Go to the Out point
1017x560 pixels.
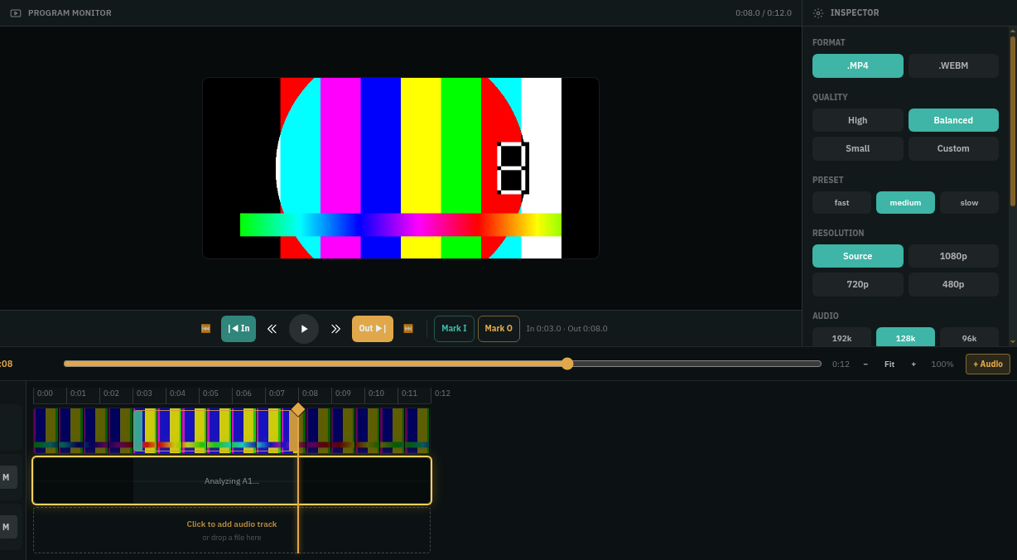tap(373, 329)
